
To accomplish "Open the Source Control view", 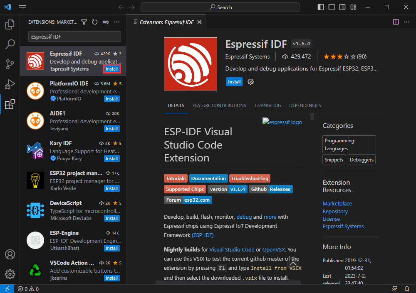I will [10, 64].
